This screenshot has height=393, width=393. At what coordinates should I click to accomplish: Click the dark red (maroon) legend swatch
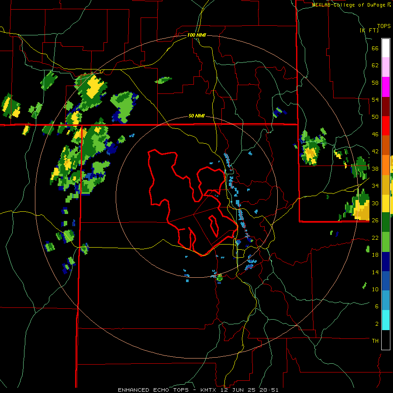tap(386, 106)
